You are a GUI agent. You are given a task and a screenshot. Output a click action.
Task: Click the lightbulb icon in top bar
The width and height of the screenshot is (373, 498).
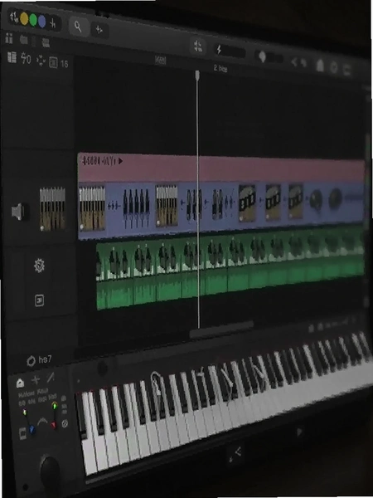[x=262, y=56]
